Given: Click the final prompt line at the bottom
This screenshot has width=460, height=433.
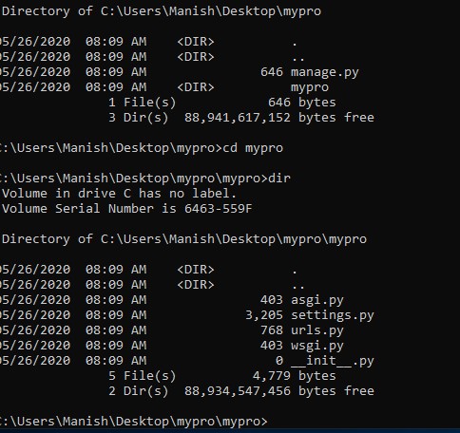Looking at the screenshot, I should (134, 422).
